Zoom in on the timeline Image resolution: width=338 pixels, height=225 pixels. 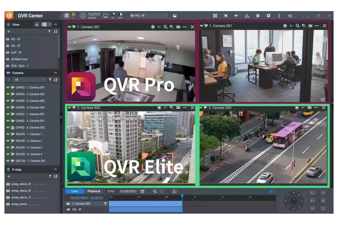[155, 191]
